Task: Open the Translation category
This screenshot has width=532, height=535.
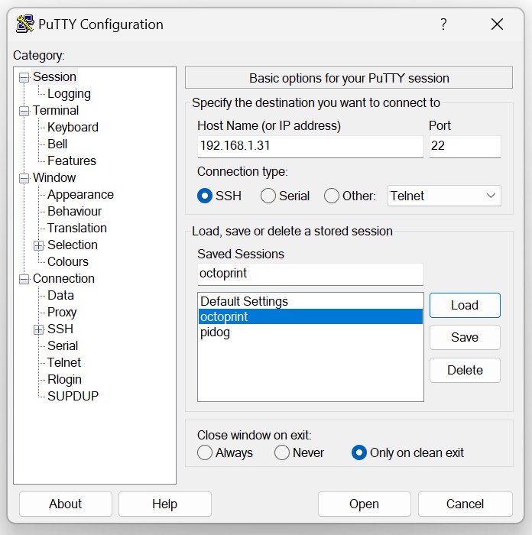Action: [76, 228]
